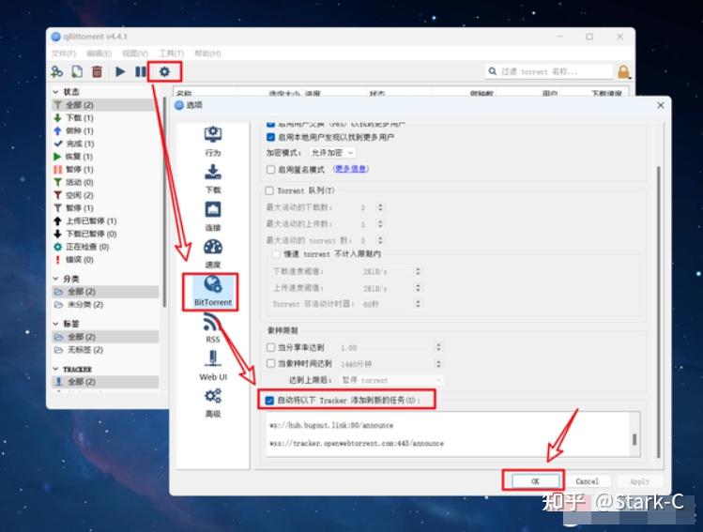This screenshot has width=703, height=532.
Task: Collapse the 分类 section in sidebar
Action: click(x=56, y=279)
